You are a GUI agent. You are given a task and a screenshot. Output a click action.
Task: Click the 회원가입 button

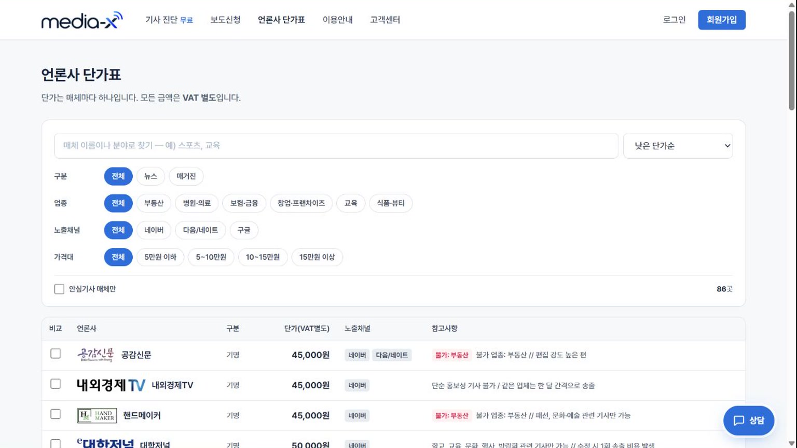coord(722,20)
